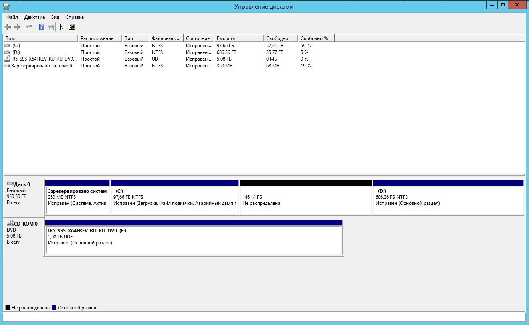Image resolution: width=529 pixels, height=325 pixels.
Task: Sort by the Свободно column header
Action: (x=281, y=38)
